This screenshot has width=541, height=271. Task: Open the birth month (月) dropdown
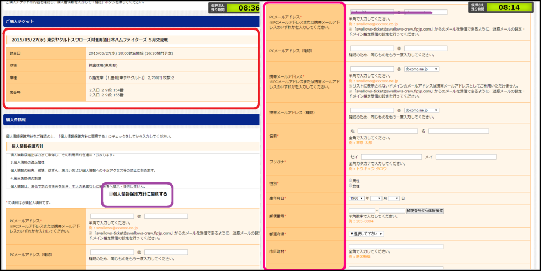coord(376,198)
